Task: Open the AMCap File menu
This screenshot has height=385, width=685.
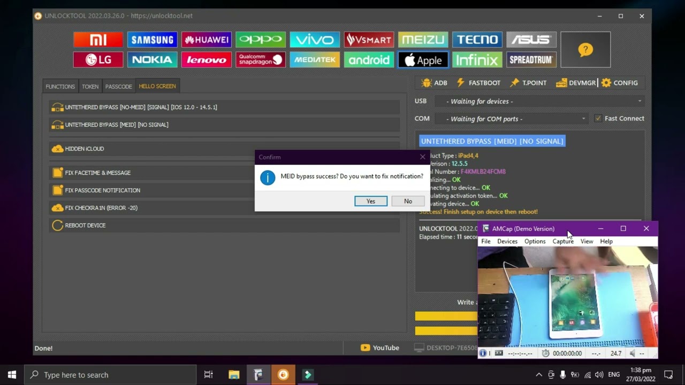Action: 486,241
